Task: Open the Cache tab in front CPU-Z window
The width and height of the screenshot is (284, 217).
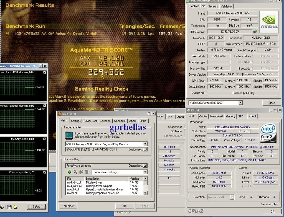Action: (203, 117)
